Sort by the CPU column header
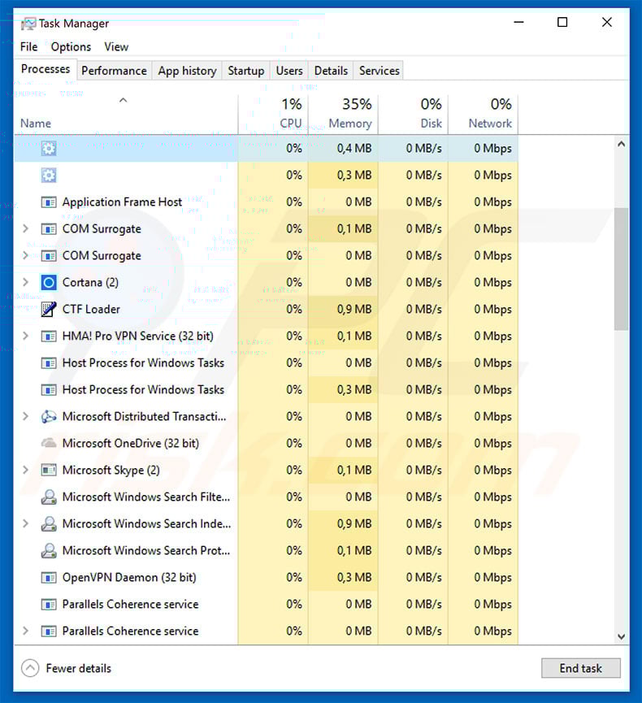Viewport: 642px width, 703px height. coord(273,115)
